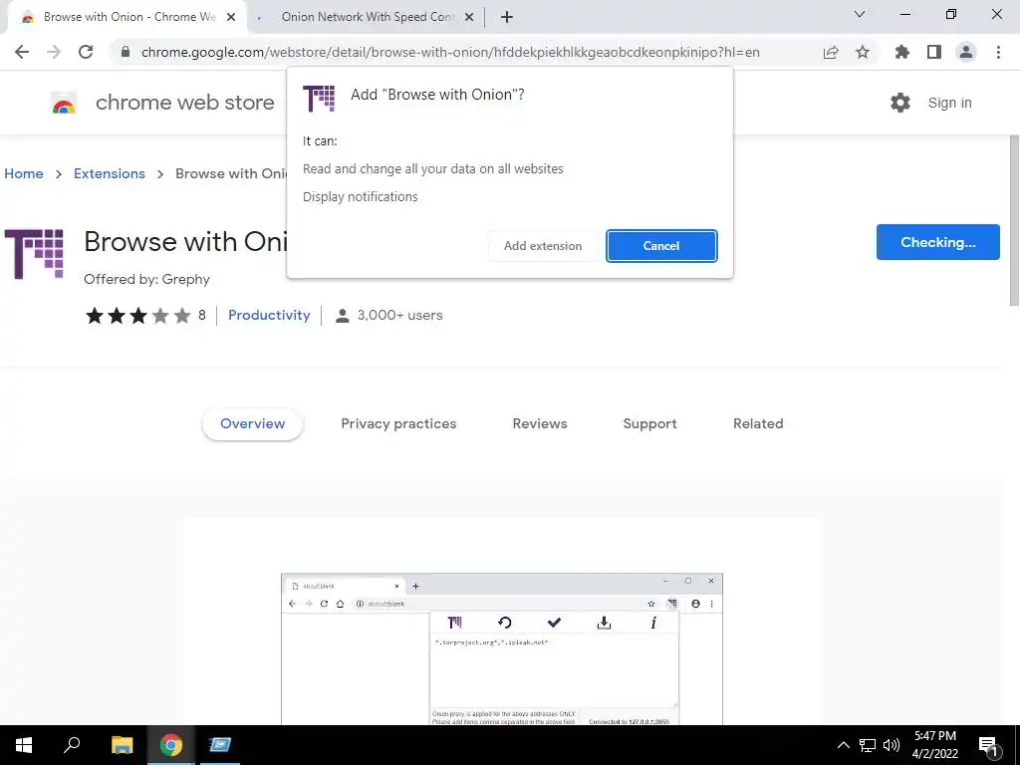Click the Offered by: Grephy text

(x=146, y=279)
